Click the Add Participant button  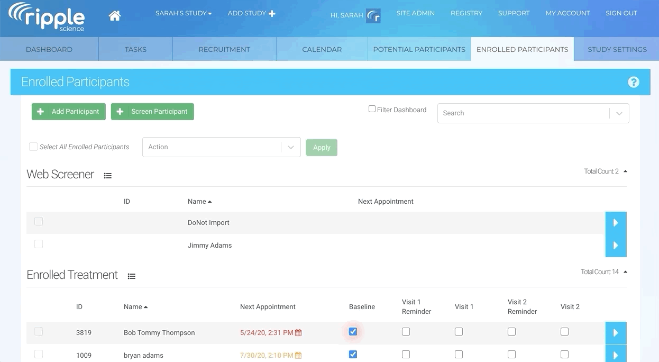click(69, 112)
